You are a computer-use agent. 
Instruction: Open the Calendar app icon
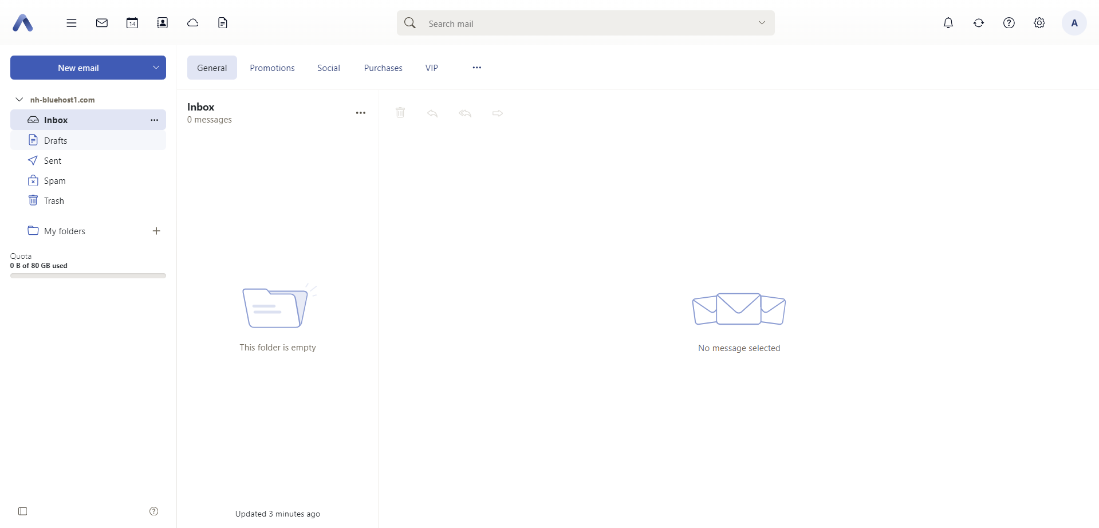(132, 23)
